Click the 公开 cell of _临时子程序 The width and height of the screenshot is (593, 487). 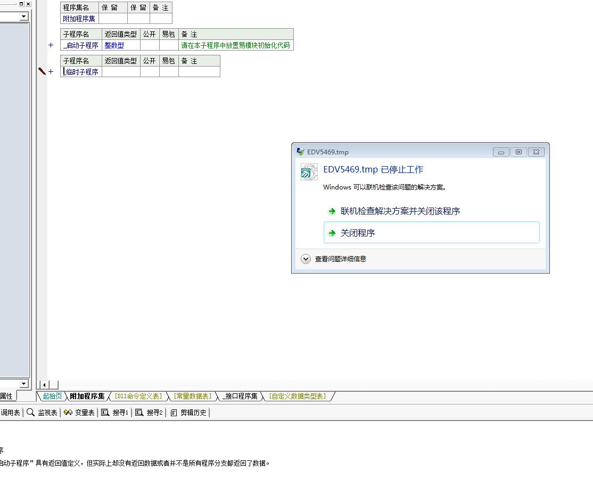150,72
